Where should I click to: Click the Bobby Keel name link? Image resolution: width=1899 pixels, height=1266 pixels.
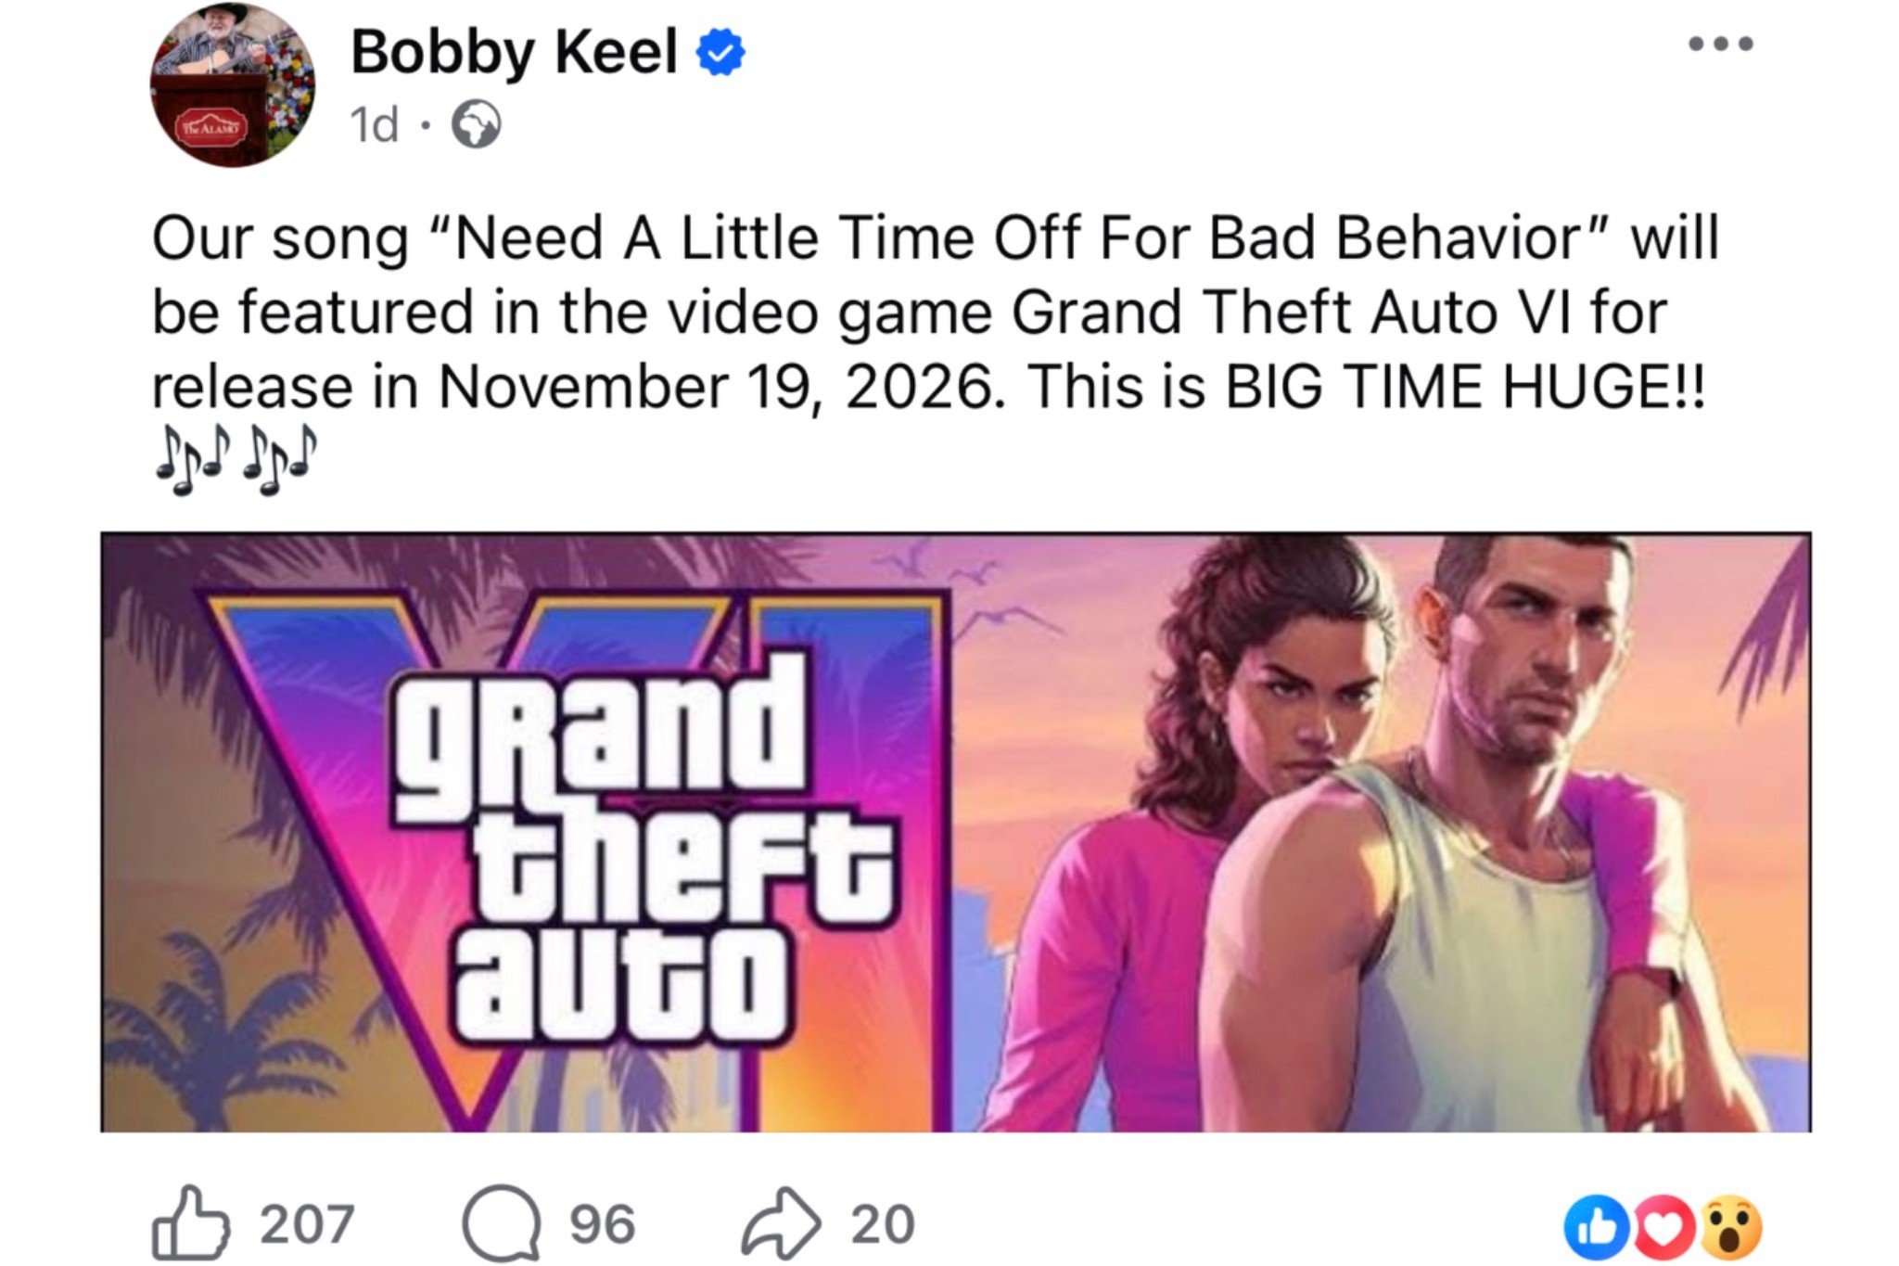tap(514, 52)
